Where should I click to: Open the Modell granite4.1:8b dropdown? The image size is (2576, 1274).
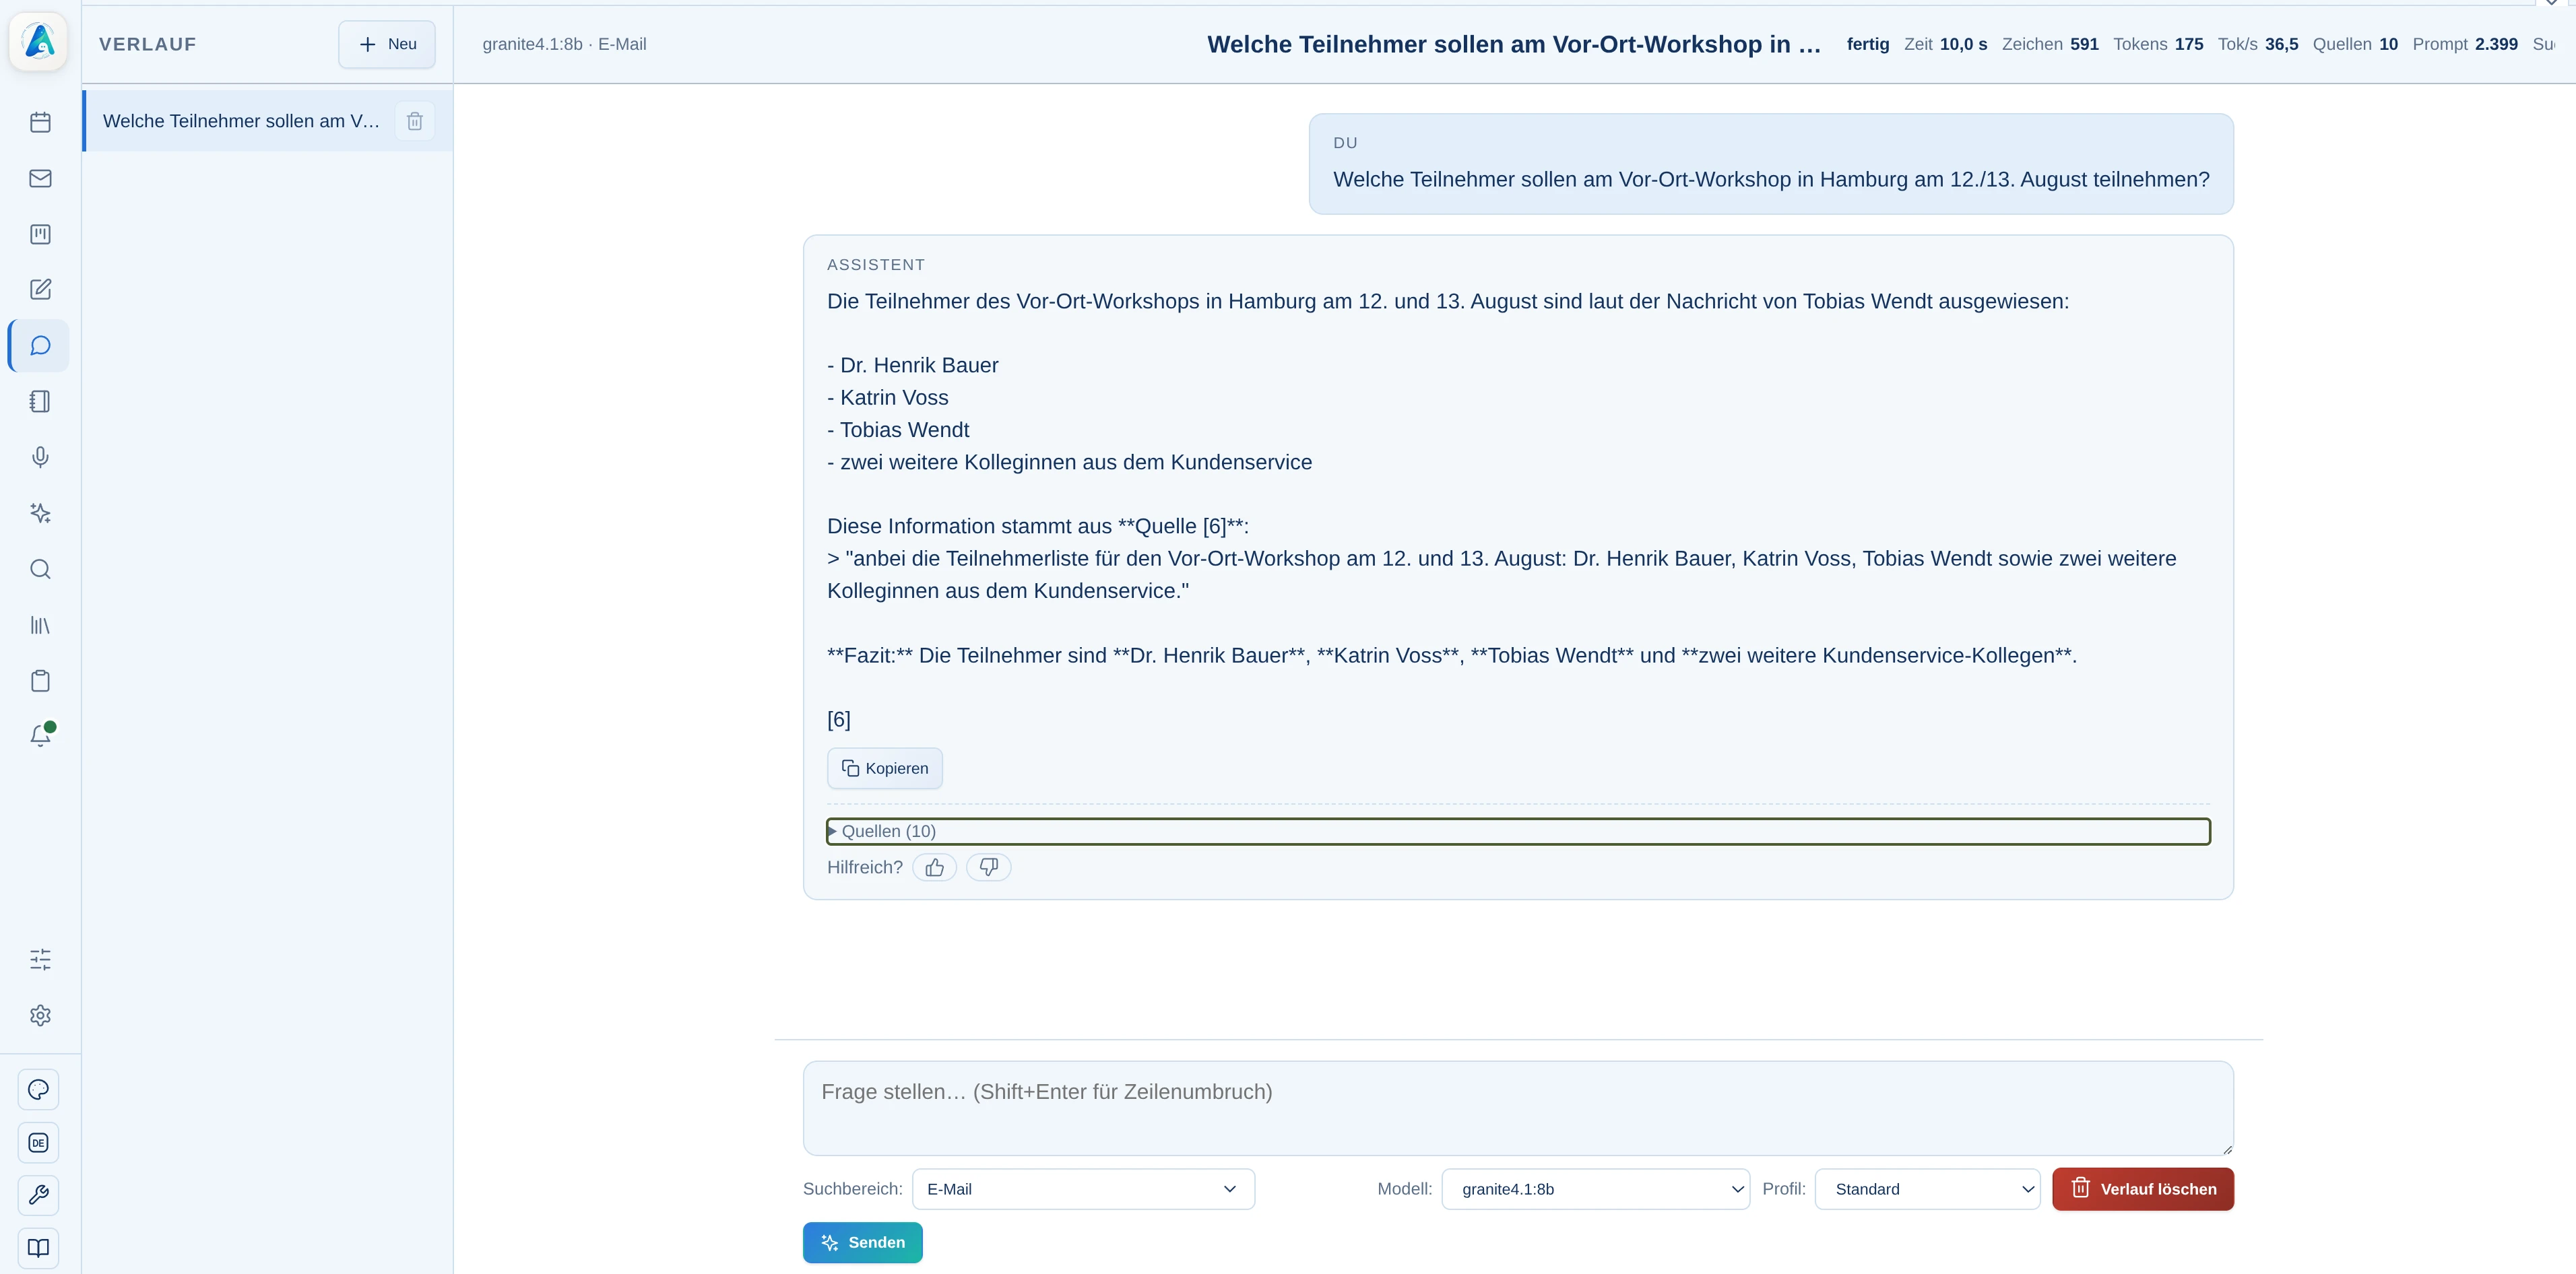[x=1596, y=1189]
